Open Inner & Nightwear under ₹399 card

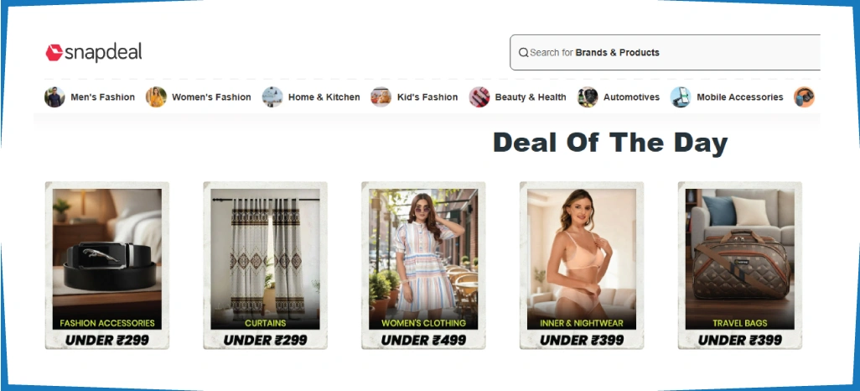pyautogui.click(x=582, y=265)
